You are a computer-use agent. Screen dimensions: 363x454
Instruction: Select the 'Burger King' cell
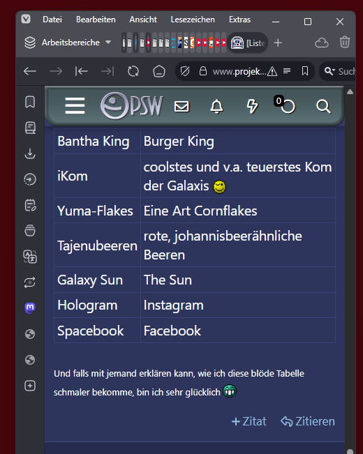coord(238,142)
